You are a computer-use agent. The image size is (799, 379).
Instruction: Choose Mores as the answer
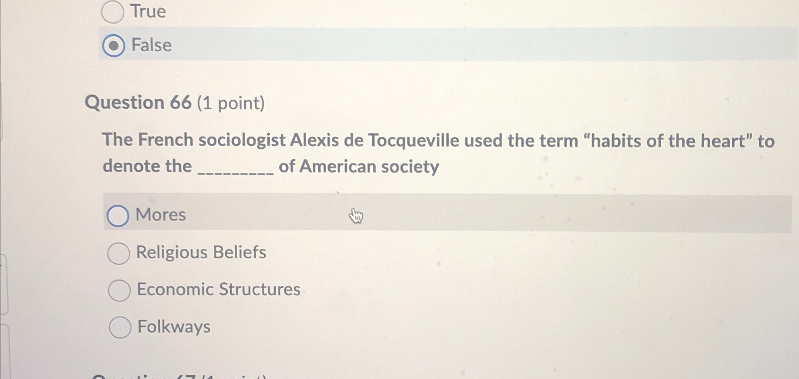click(119, 216)
